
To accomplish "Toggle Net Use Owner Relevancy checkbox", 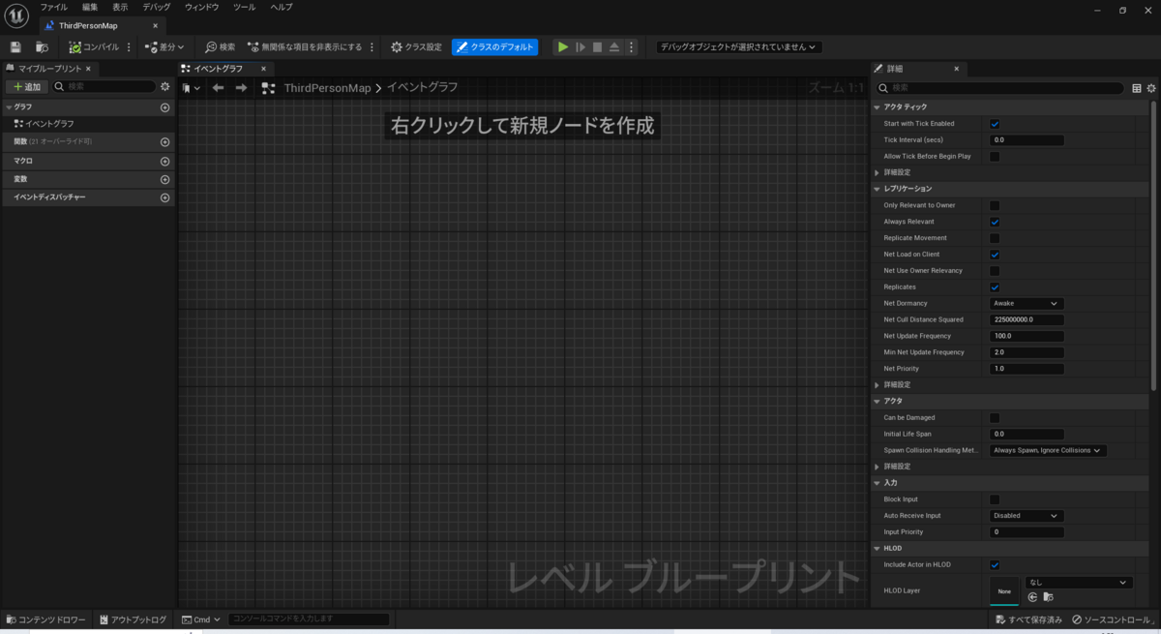I will (x=995, y=271).
